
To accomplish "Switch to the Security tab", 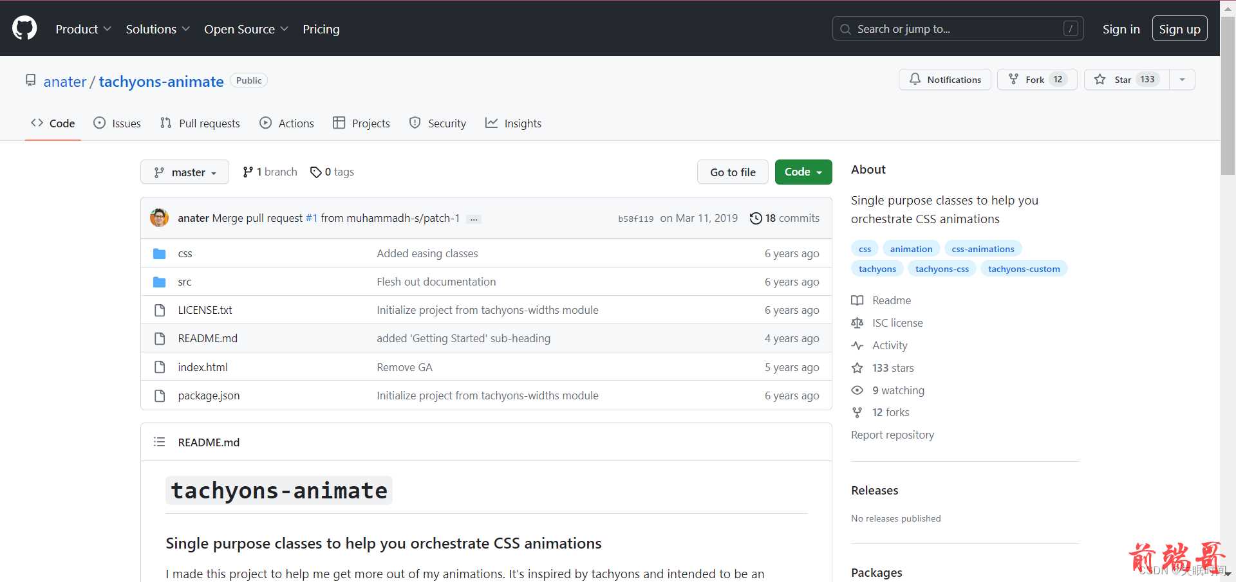I will tap(438, 123).
